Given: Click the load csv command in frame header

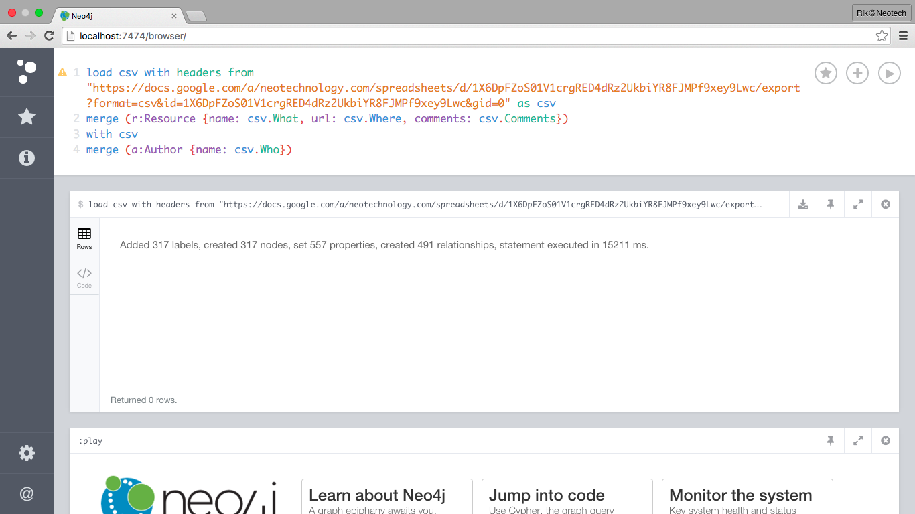Looking at the screenshot, I should [425, 205].
